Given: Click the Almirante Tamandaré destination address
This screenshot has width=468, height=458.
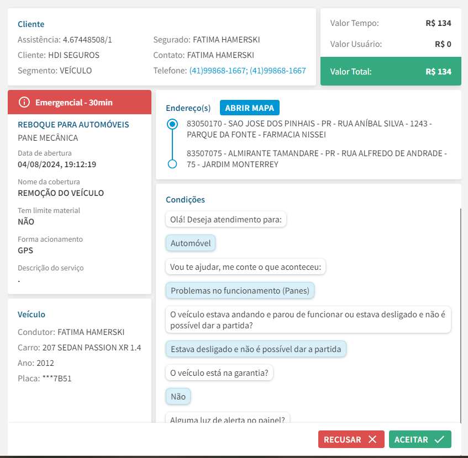Looking at the screenshot, I should pyautogui.click(x=317, y=159).
